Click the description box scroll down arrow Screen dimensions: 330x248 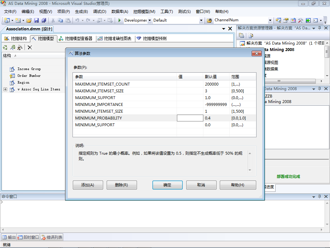point(250,170)
